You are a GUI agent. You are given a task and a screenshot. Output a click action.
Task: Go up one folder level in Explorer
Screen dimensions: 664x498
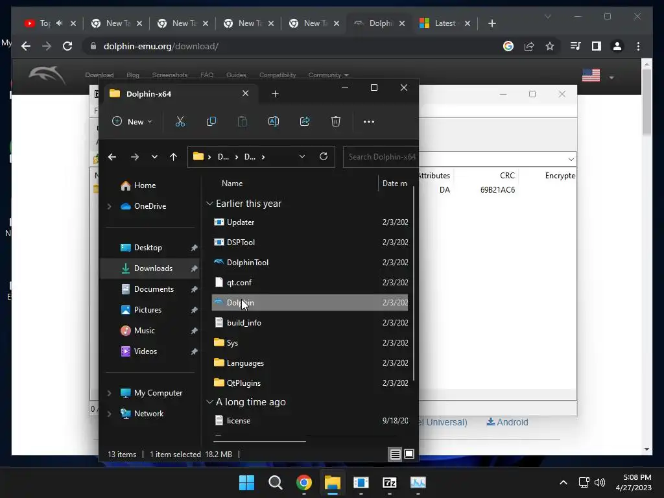point(173,157)
